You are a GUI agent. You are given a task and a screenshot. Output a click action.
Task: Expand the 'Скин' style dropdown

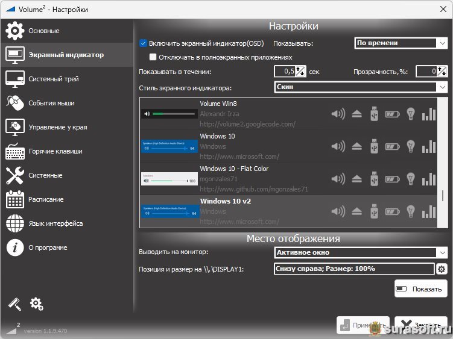[360, 87]
